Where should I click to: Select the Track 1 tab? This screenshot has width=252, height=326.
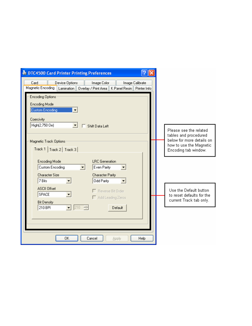[x=40, y=149]
